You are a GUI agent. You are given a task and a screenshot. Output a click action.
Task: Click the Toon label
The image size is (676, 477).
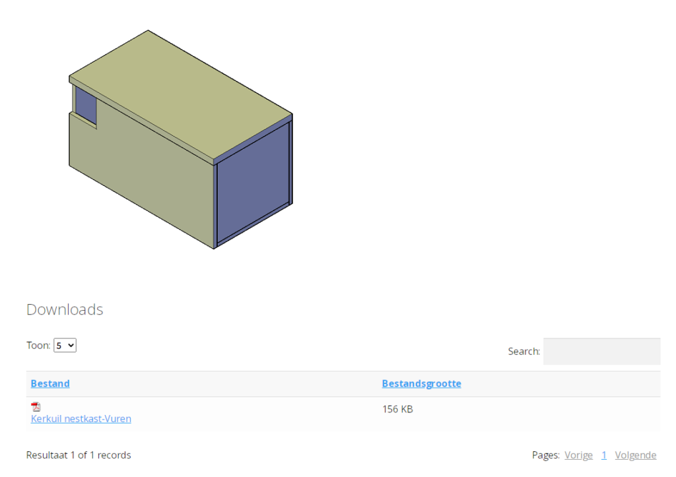tap(38, 345)
